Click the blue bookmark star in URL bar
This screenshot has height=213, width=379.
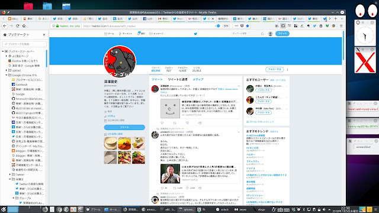[248, 26]
